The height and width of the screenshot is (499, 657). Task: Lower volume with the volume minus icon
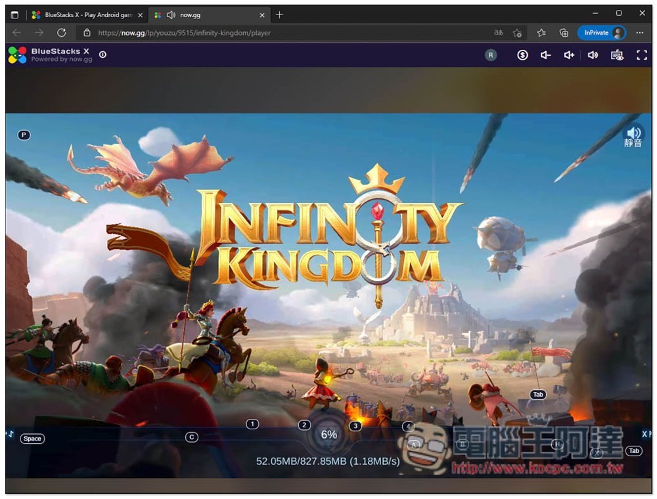pyautogui.click(x=545, y=55)
